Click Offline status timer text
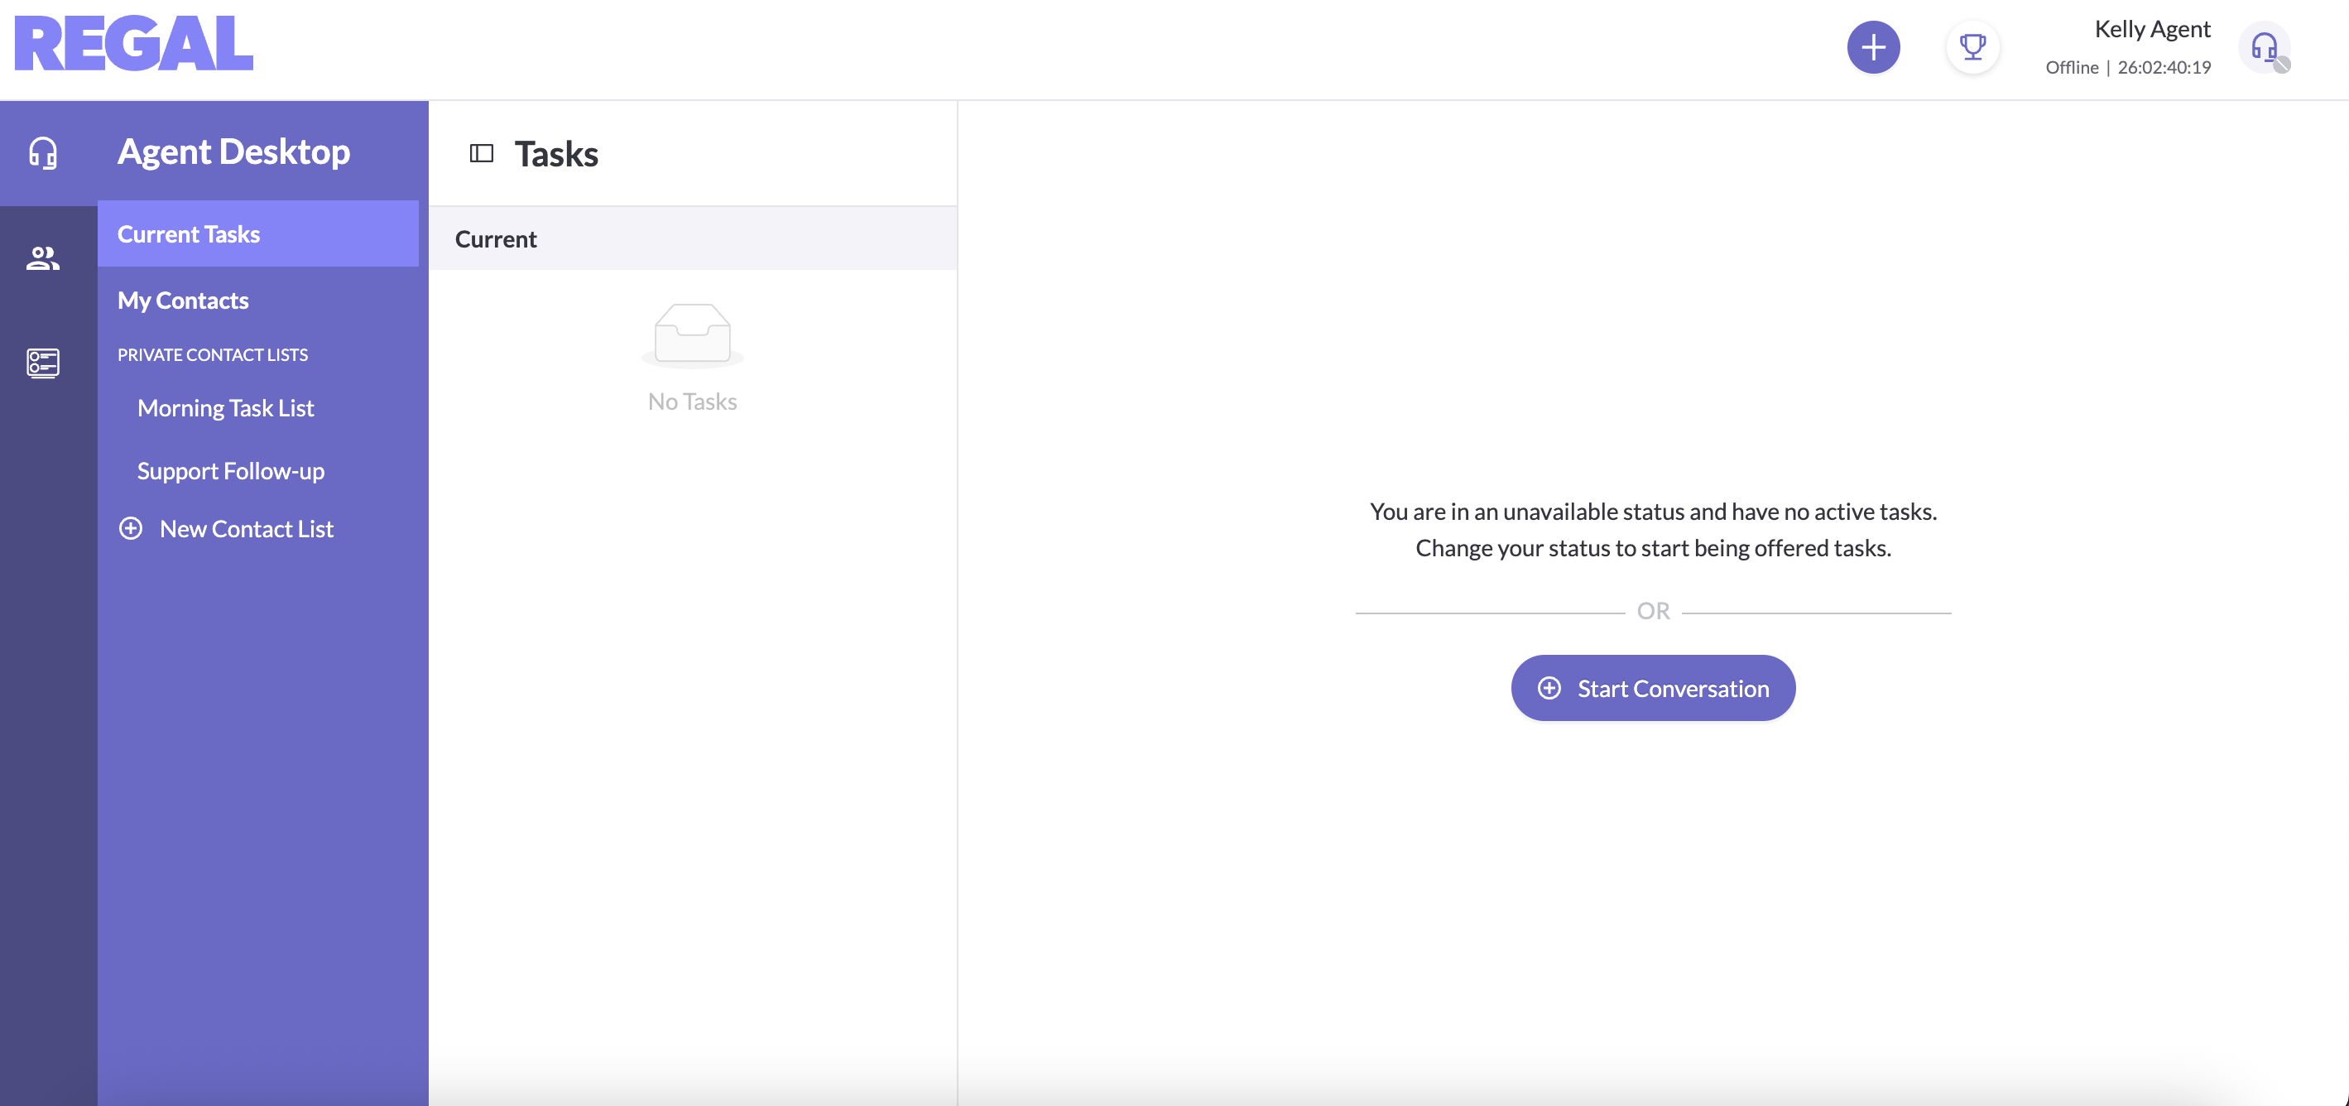Viewport: 2349px width, 1106px height. tap(2127, 68)
